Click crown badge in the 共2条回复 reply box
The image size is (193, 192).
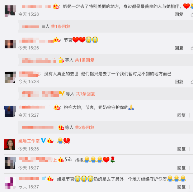pos(61,128)
